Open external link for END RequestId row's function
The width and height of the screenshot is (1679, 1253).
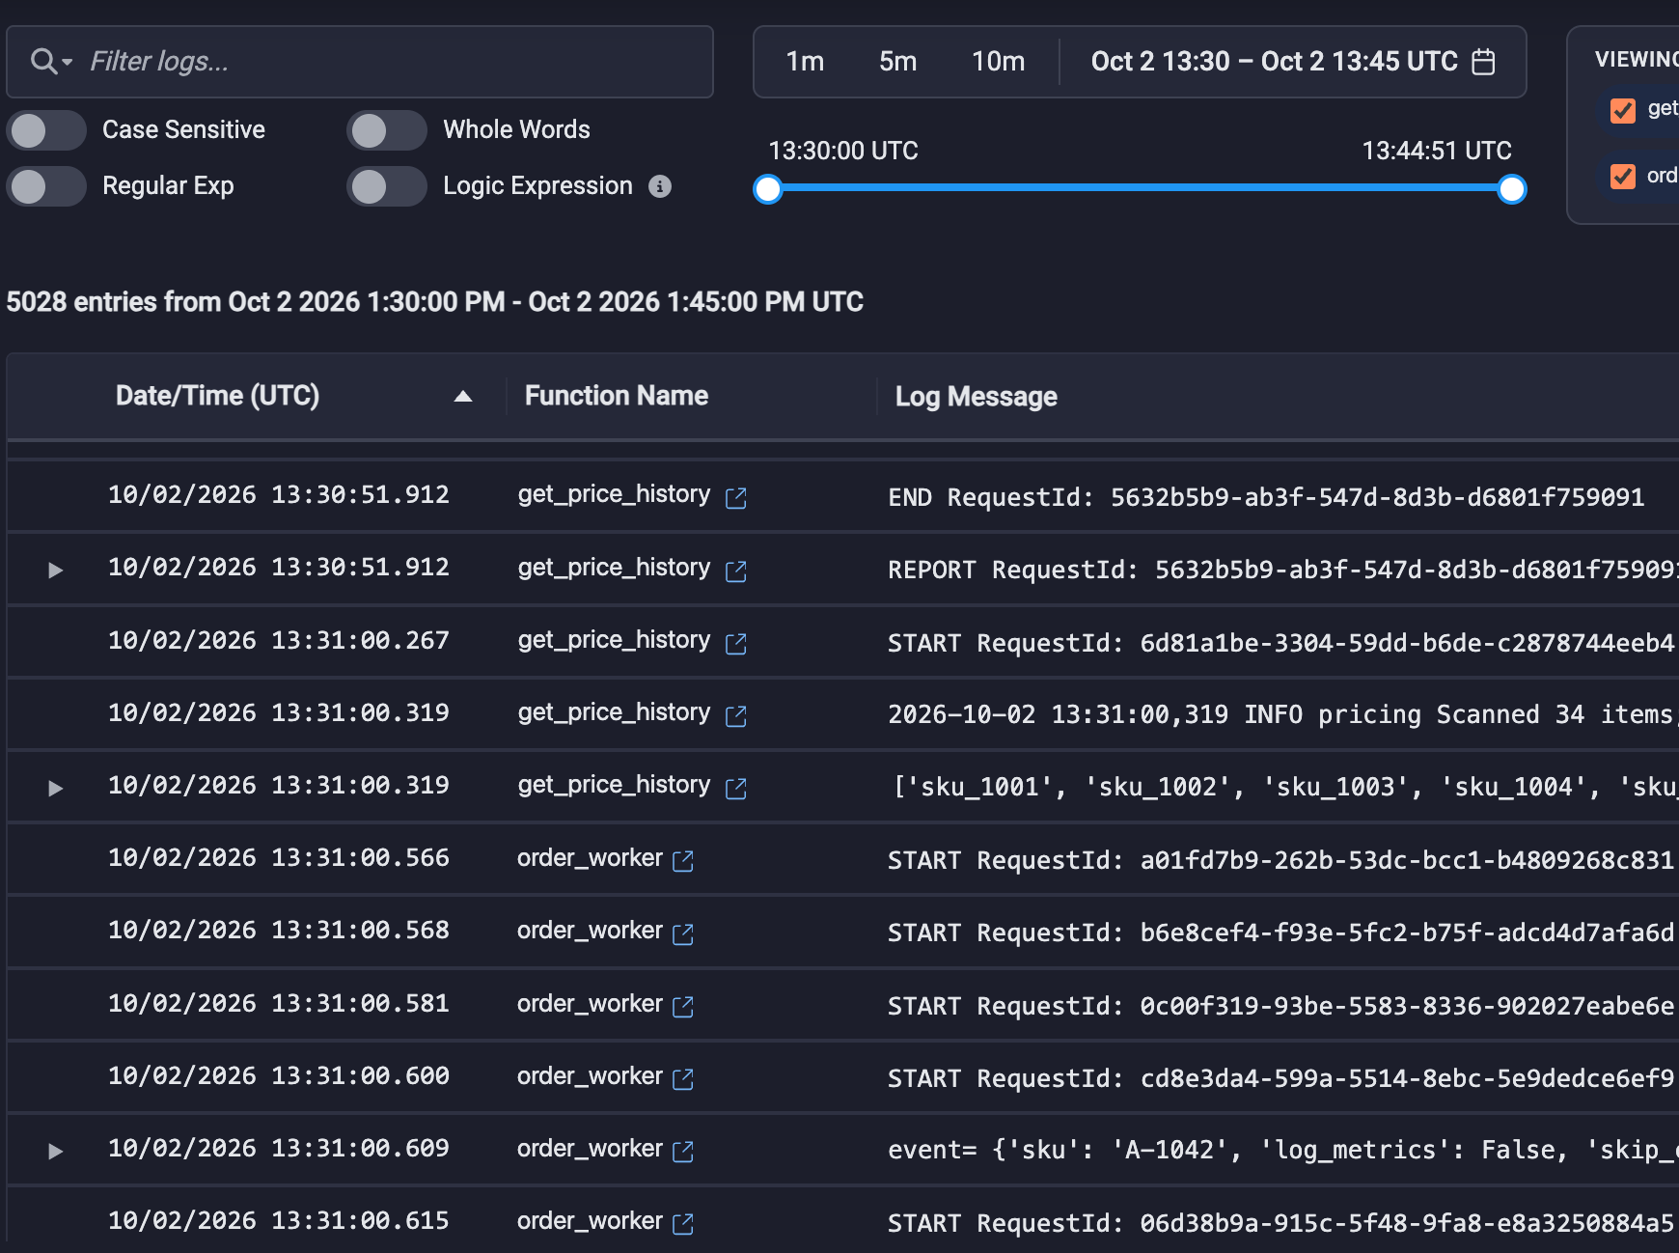click(736, 498)
